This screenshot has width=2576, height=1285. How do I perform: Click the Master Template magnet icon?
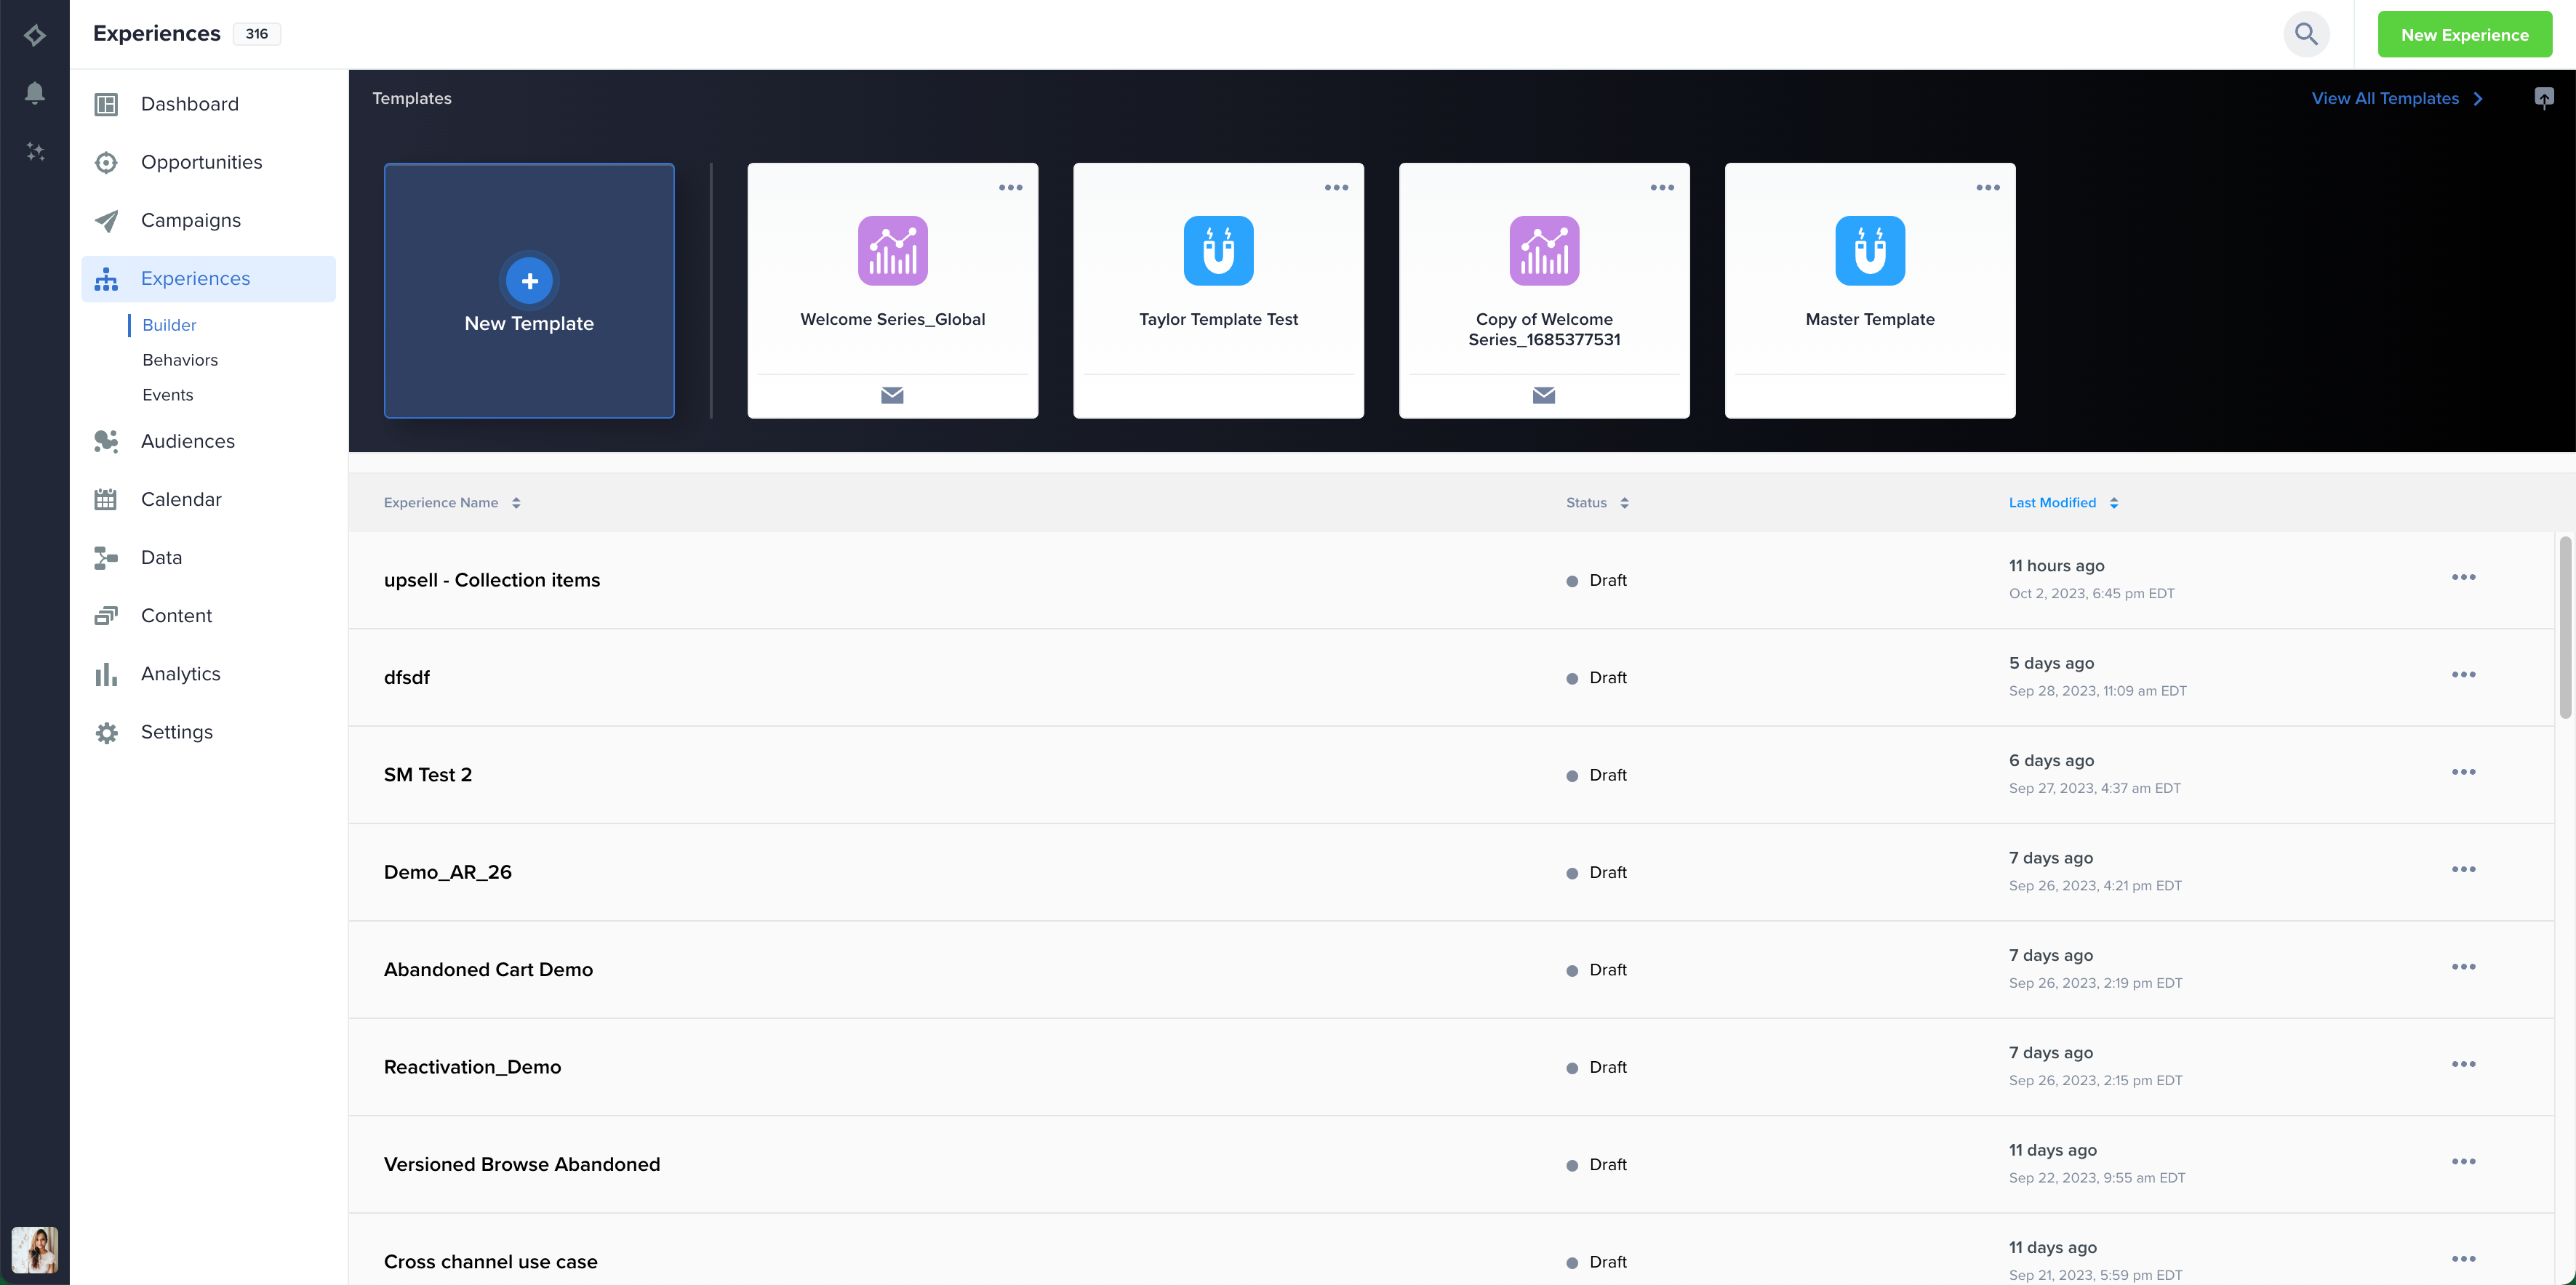1870,251
